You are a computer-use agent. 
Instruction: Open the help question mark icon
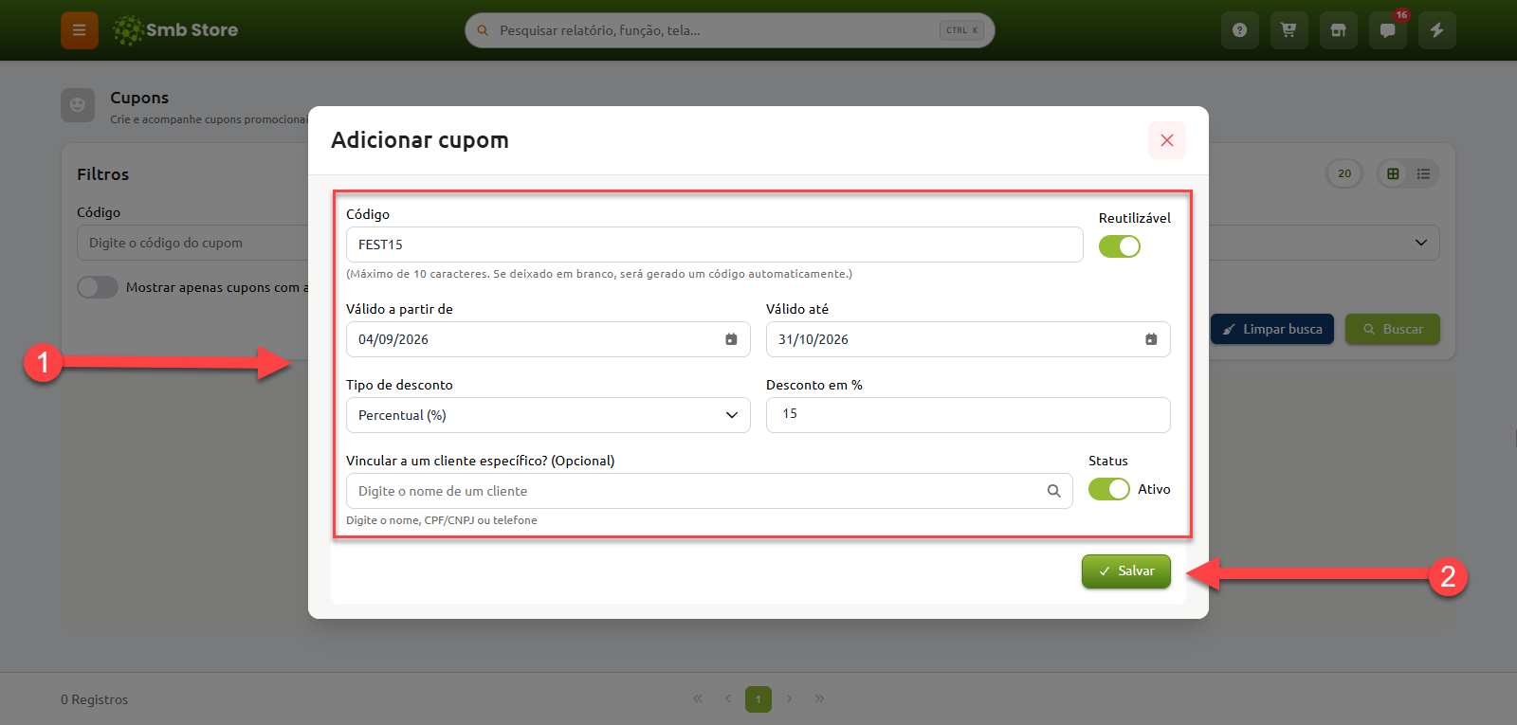1240,30
